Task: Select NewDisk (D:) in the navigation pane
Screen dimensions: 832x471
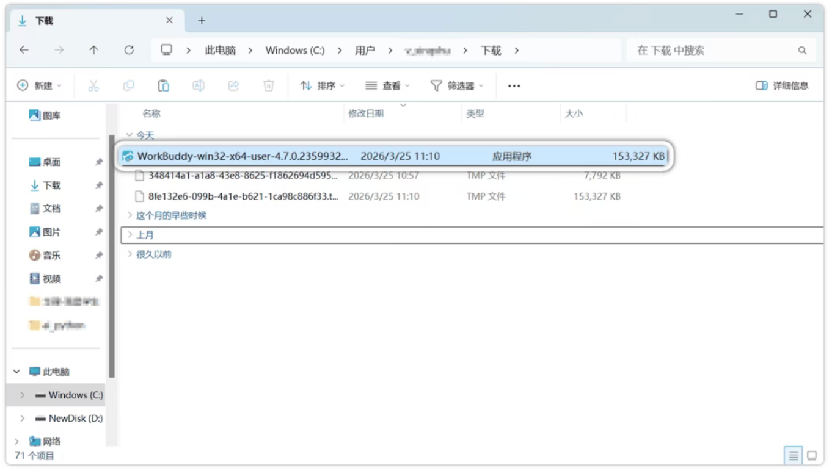Action: pyautogui.click(x=69, y=419)
